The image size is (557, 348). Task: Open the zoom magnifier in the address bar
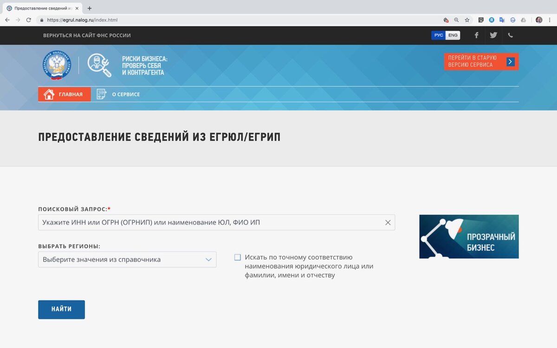pyautogui.click(x=456, y=20)
